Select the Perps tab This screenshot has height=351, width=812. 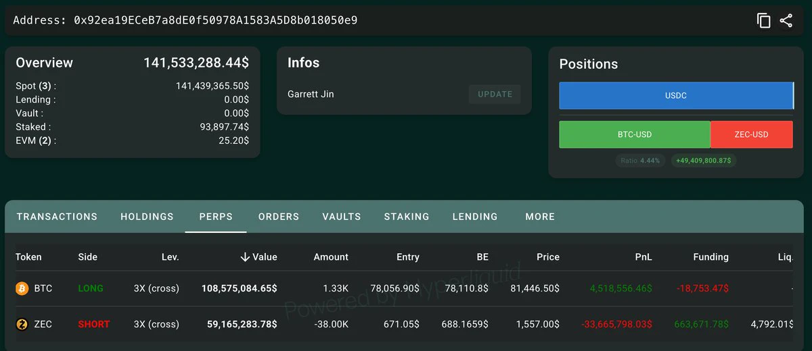coord(216,217)
